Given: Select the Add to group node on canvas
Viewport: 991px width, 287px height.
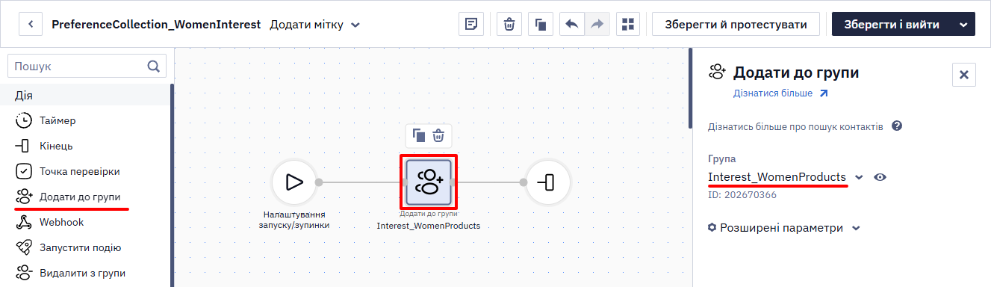Looking at the screenshot, I should pyautogui.click(x=429, y=182).
